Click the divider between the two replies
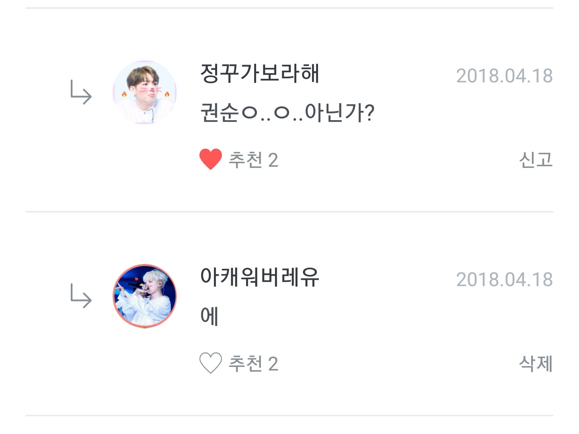 click(289, 211)
